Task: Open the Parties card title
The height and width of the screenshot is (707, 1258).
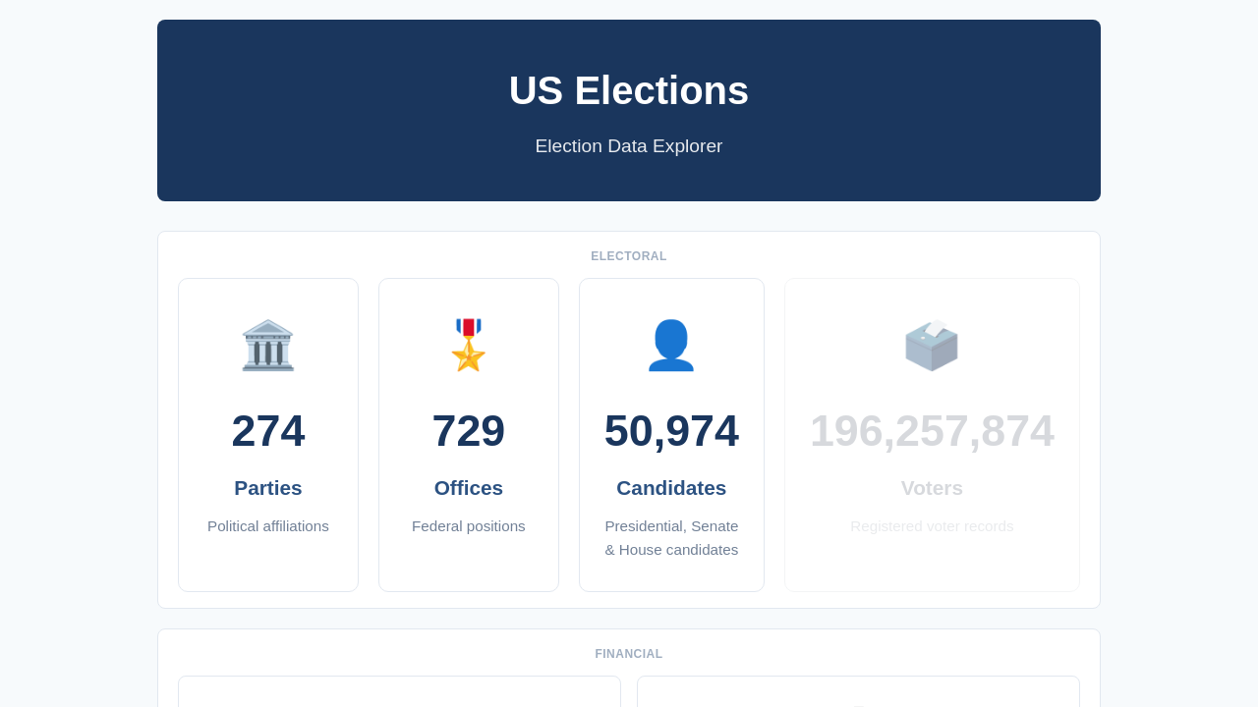Action: tap(268, 488)
